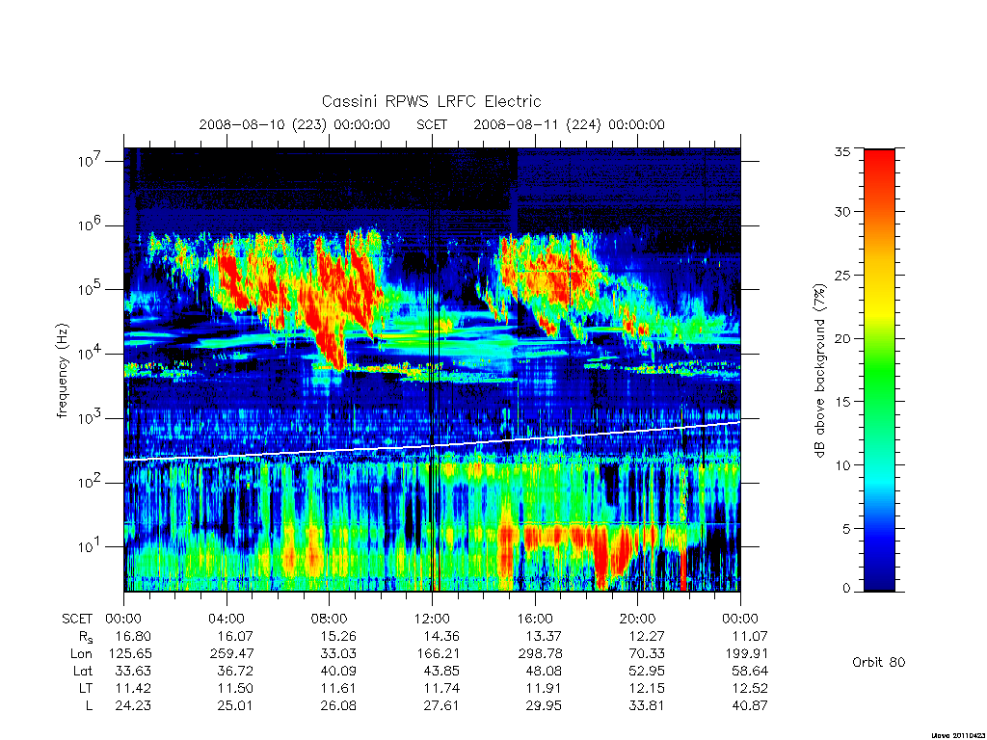Click the Lon value 33.03
The width and height of the screenshot is (987, 740).
pos(338,654)
